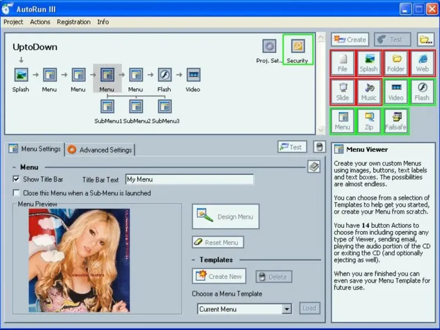The width and height of the screenshot is (440, 330).
Task: Click the UptoDown project title
Action: [35, 47]
